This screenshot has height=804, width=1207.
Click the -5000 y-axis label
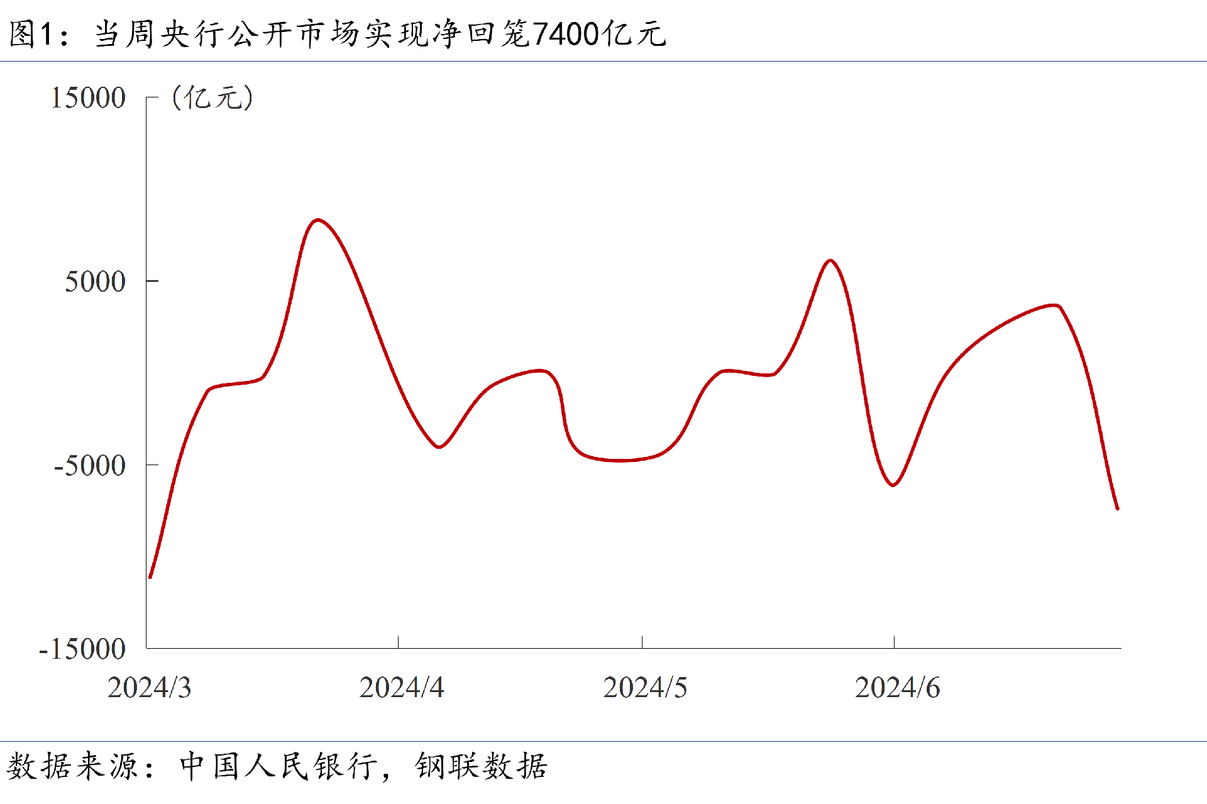tap(90, 466)
